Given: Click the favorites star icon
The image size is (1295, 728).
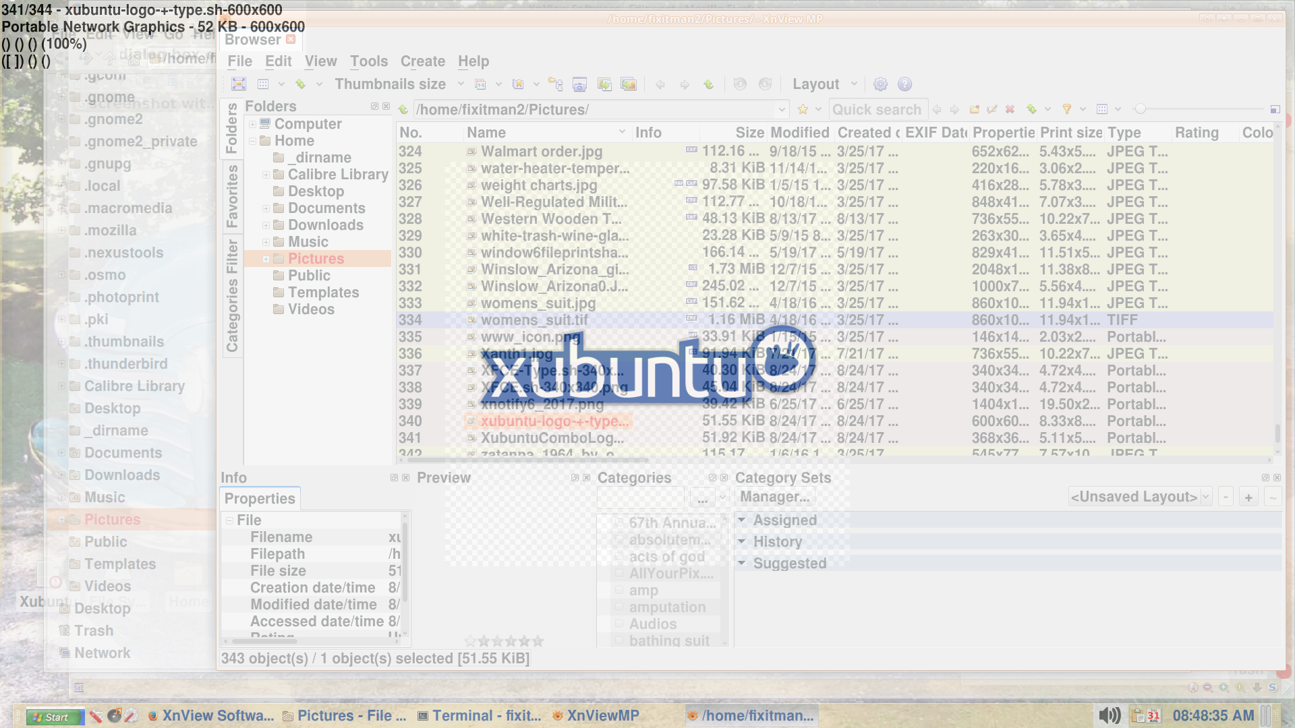Looking at the screenshot, I should [803, 109].
